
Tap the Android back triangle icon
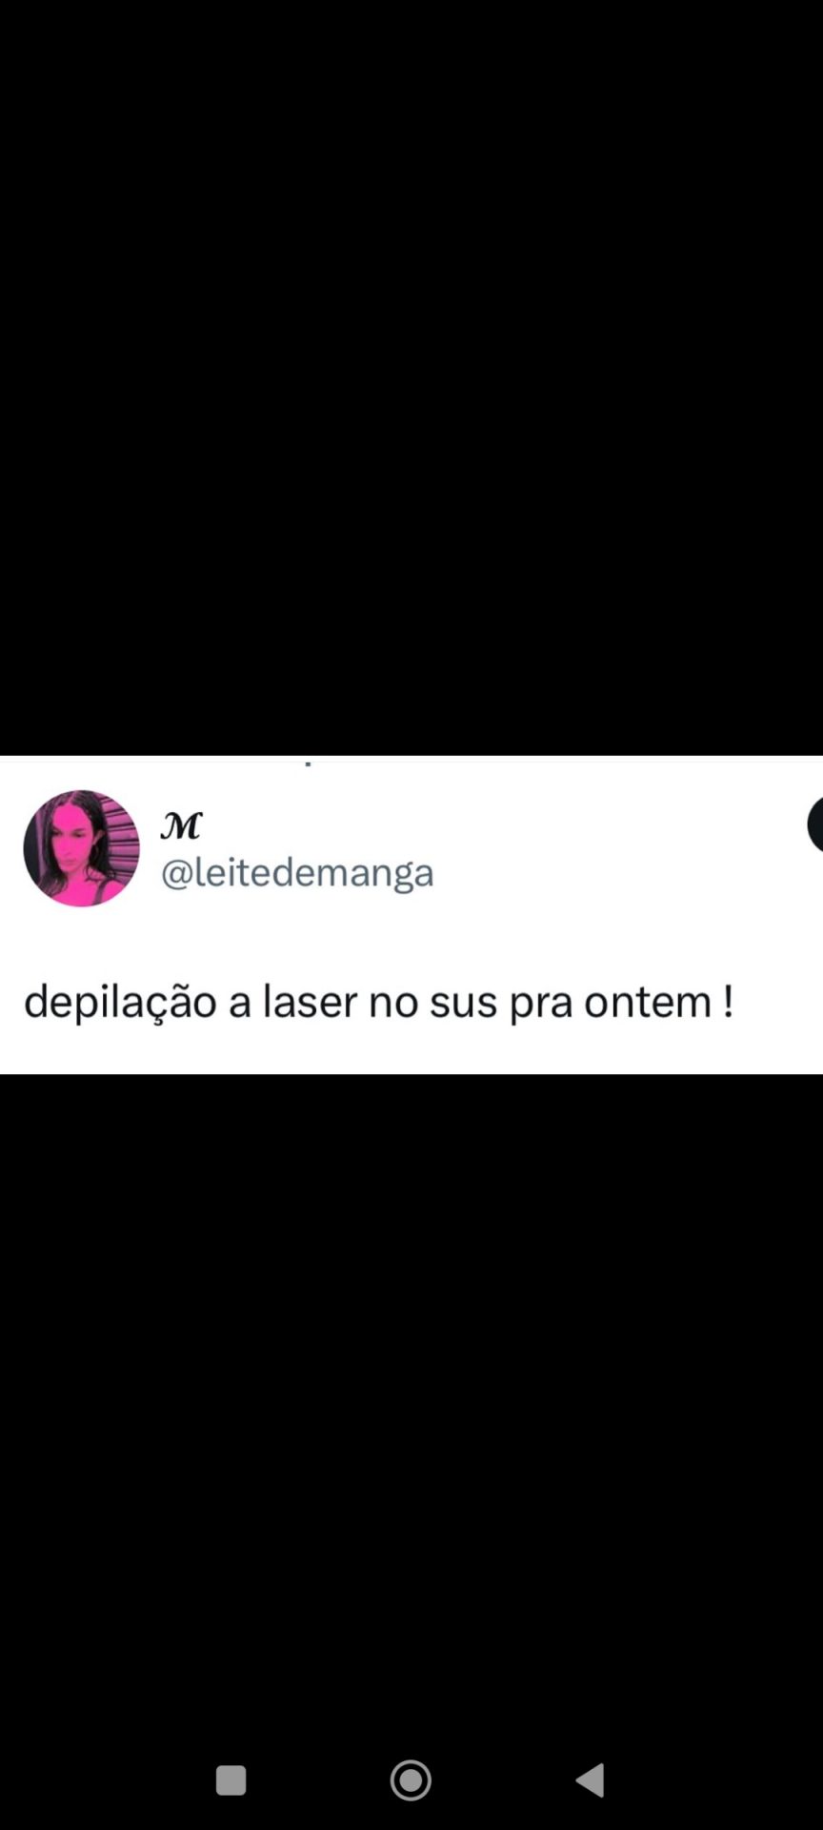(x=591, y=1779)
